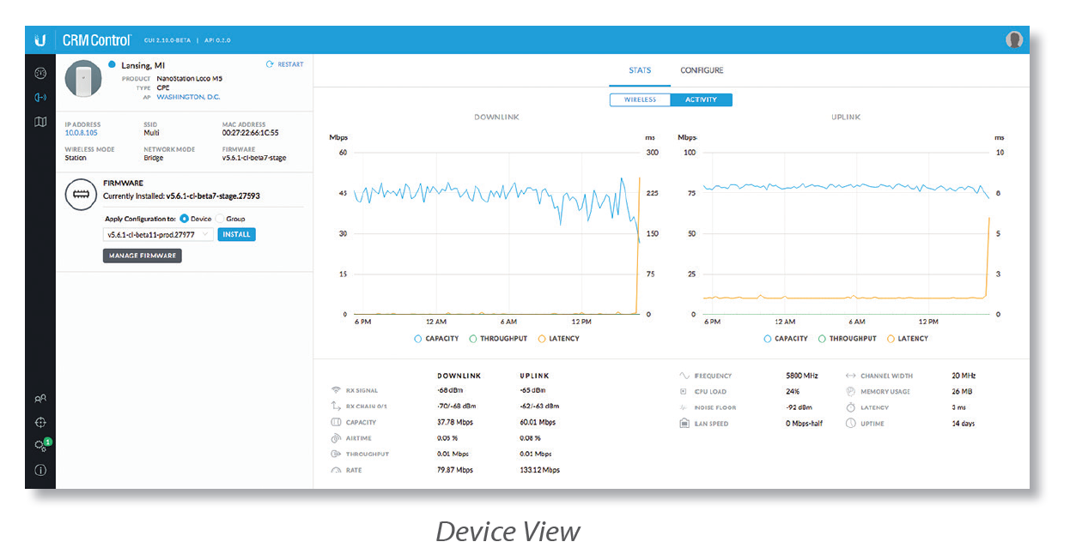
Task: Open the user profile avatar
Action: (x=1014, y=40)
